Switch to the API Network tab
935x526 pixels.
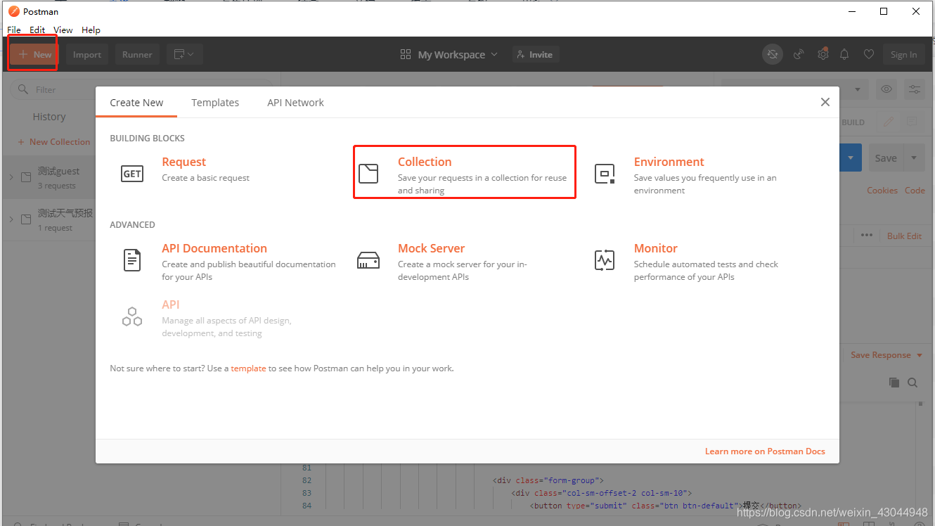[295, 103]
